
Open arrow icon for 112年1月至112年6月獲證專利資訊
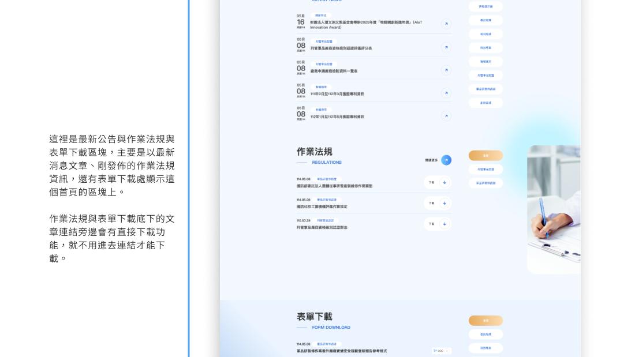point(446,116)
